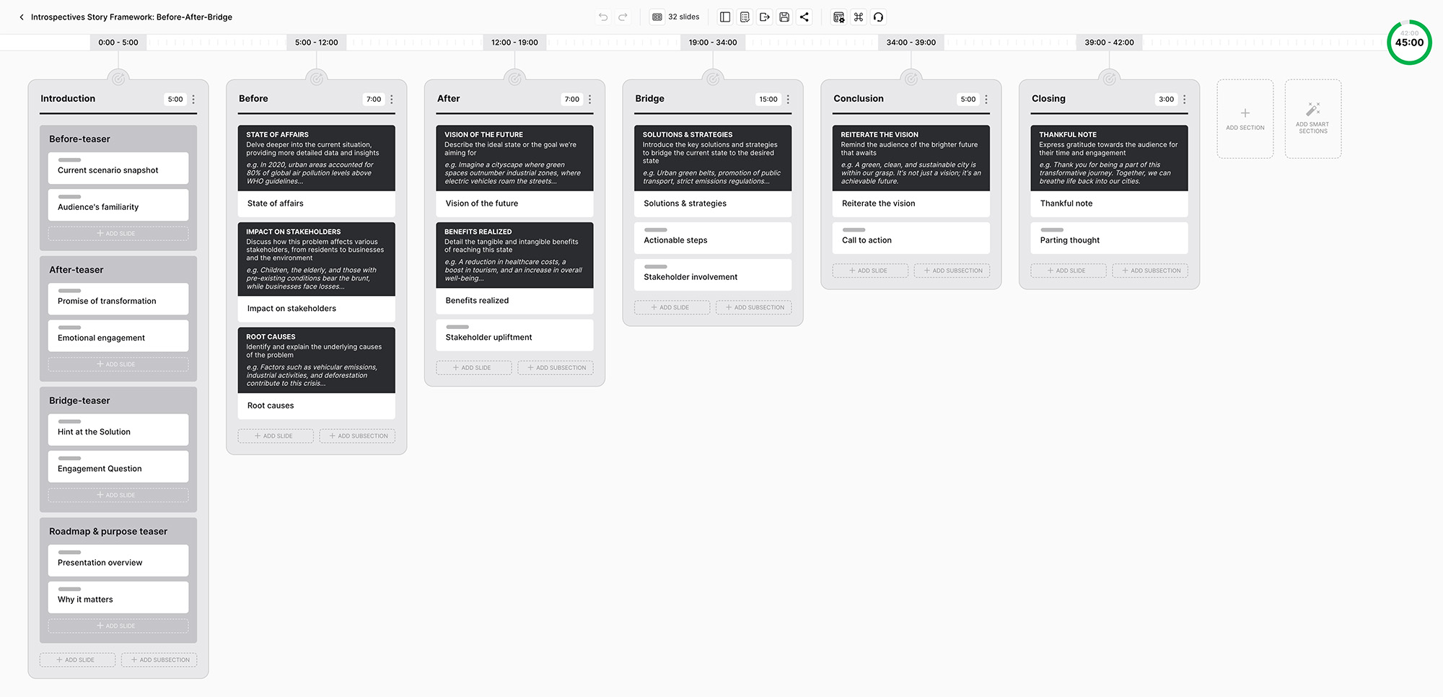Save the storyboard with the disk icon
This screenshot has height=697, width=1443.
784,17
